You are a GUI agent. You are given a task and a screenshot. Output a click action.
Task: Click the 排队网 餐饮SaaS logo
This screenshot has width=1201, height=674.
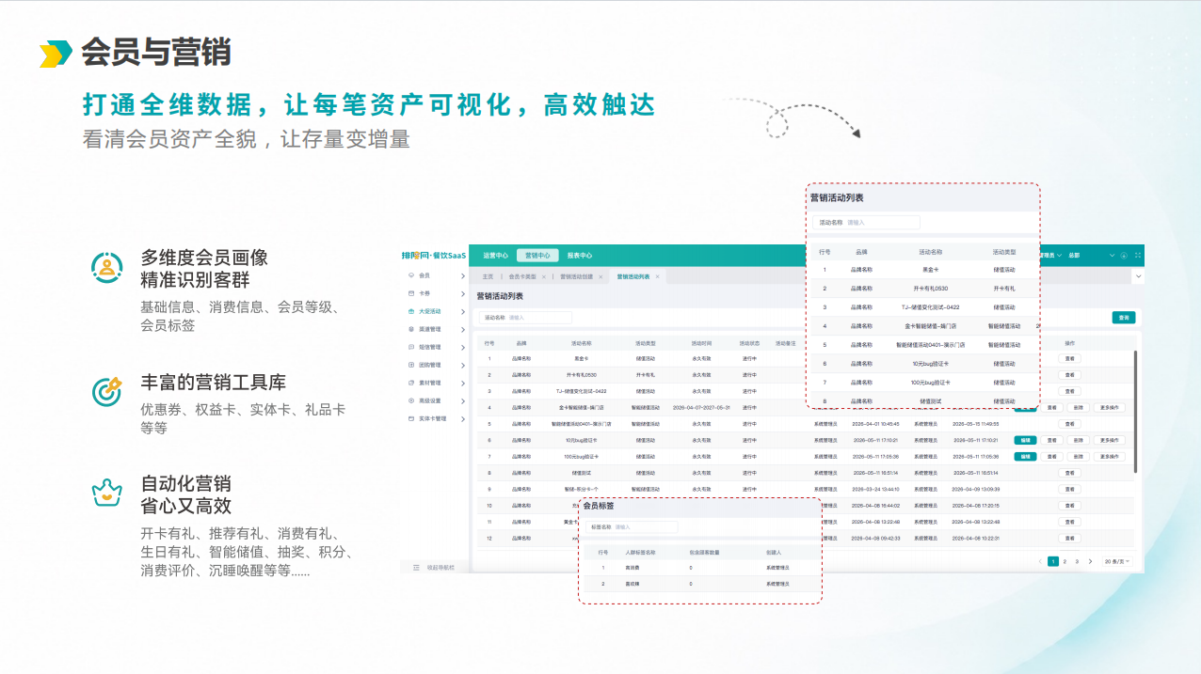pyautogui.click(x=434, y=256)
